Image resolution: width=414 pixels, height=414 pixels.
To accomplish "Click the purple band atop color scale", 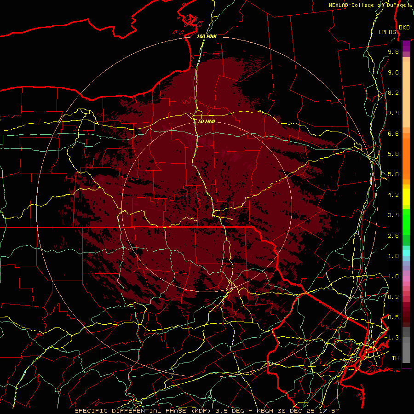I will [x=406, y=46].
